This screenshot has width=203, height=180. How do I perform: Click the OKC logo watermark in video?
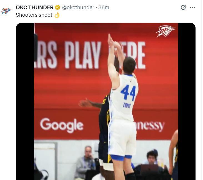[x=166, y=31]
